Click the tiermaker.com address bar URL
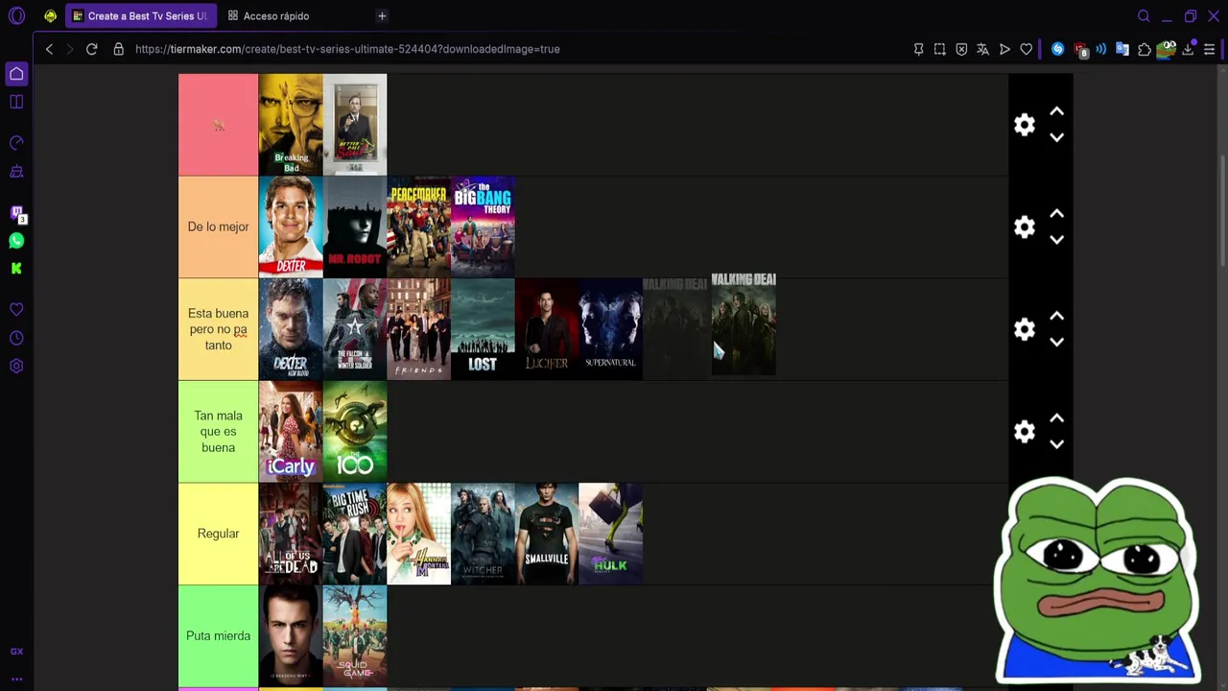 [347, 49]
